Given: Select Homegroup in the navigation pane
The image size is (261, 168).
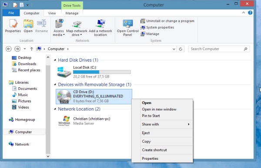Looking at the screenshot, I should click(x=22, y=119).
